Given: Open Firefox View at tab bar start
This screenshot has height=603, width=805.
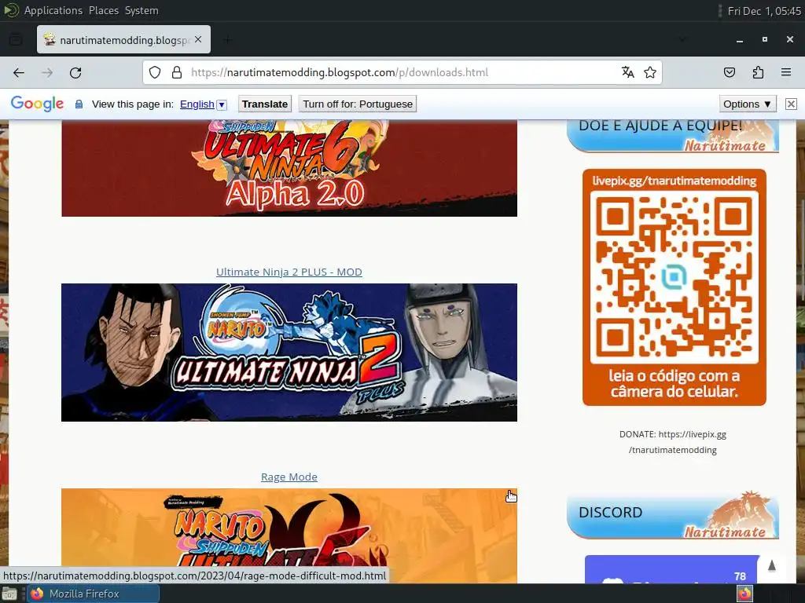Looking at the screenshot, I should click(x=16, y=39).
